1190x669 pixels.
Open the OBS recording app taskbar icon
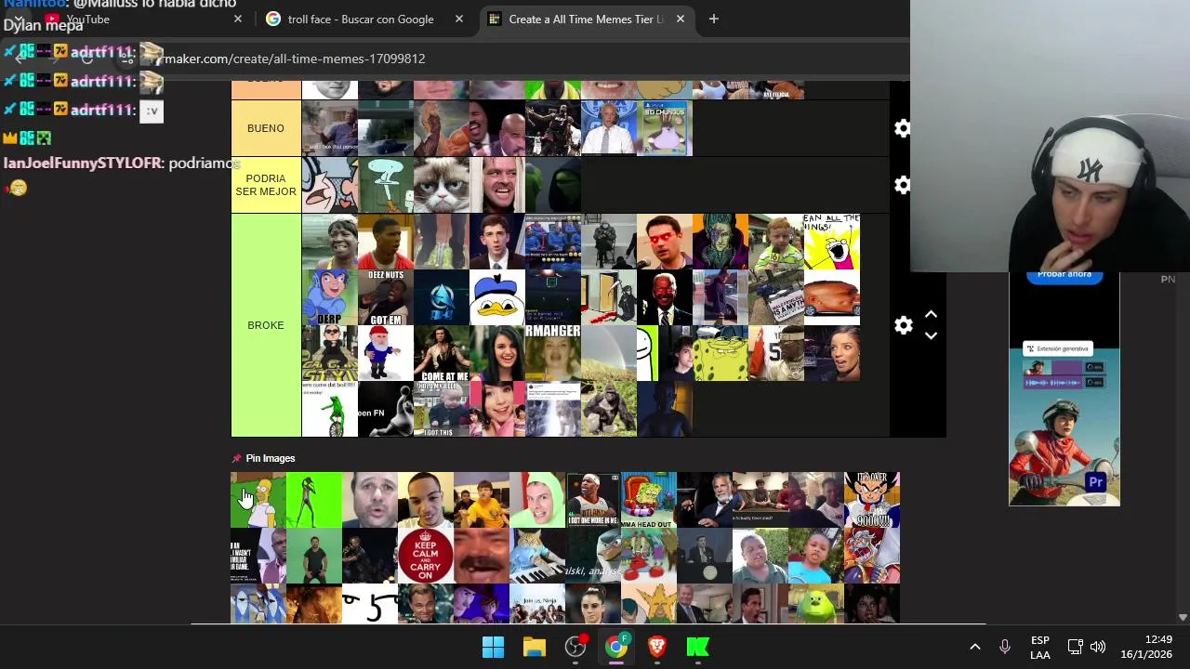[575, 647]
